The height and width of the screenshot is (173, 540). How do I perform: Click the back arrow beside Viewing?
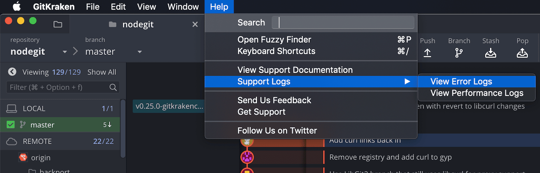(12, 72)
